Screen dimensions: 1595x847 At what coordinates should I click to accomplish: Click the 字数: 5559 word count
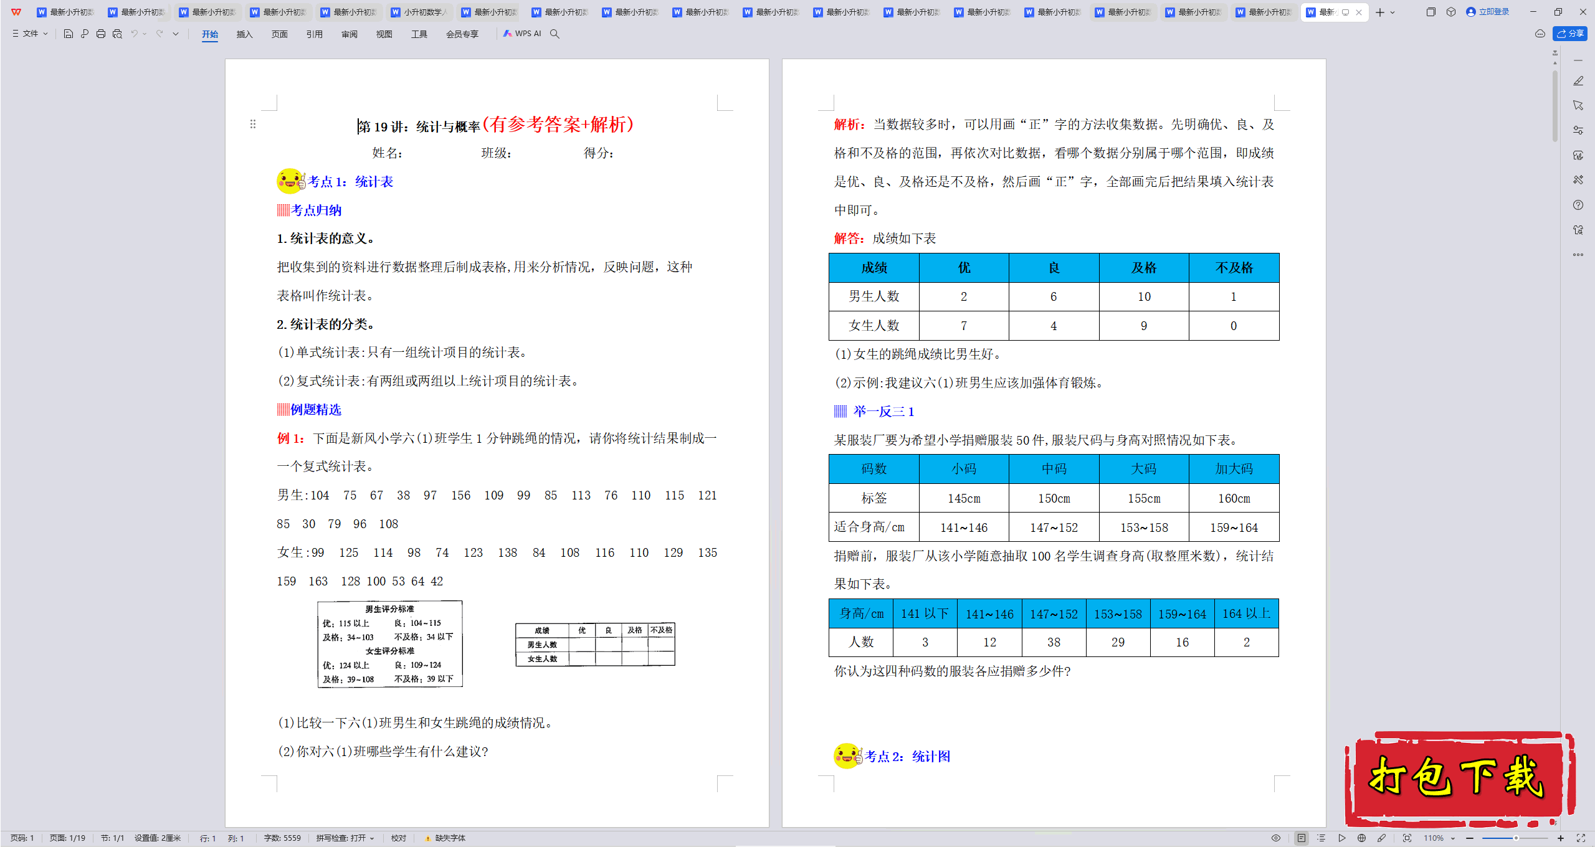[x=282, y=838]
